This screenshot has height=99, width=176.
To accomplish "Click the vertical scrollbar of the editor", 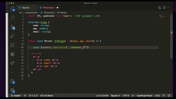I will tap(171, 36).
